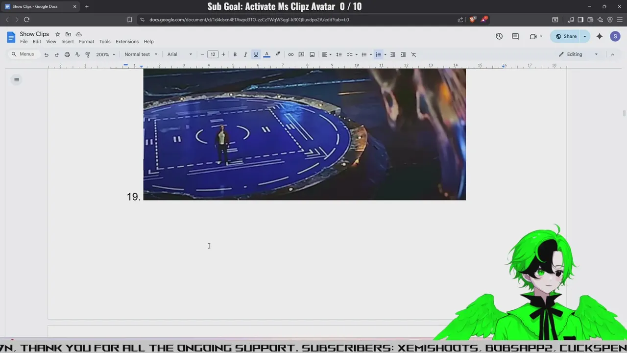Expand the checklist options arrow

(356, 54)
